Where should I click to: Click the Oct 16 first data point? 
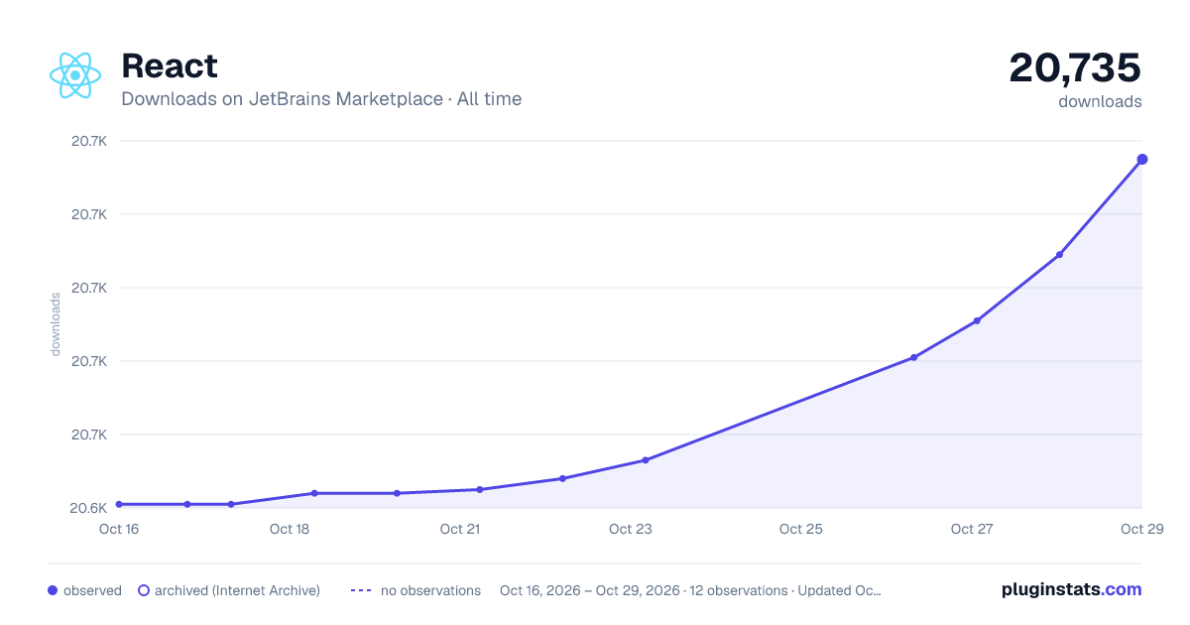click(119, 504)
